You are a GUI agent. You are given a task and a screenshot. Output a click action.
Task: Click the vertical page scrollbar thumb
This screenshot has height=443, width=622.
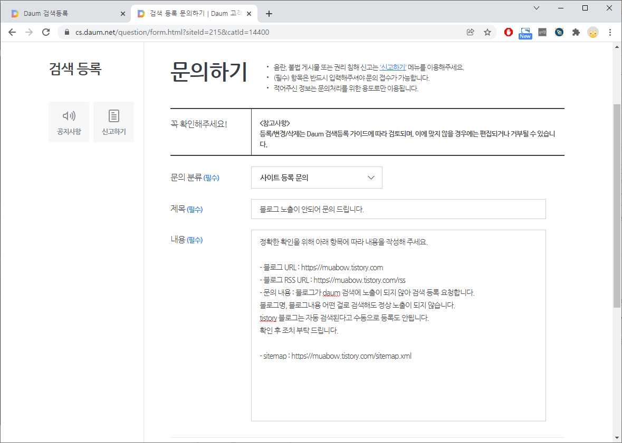pyautogui.click(x=617, y=206)
